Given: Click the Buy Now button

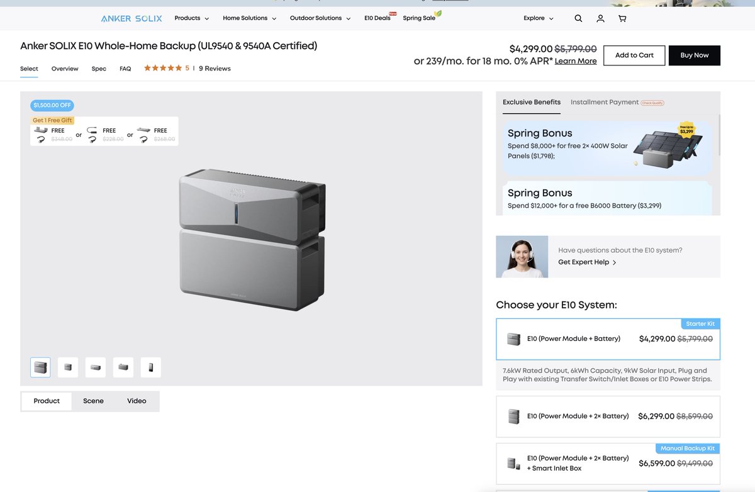Looking at the screenshot, I should pos(695,55).
